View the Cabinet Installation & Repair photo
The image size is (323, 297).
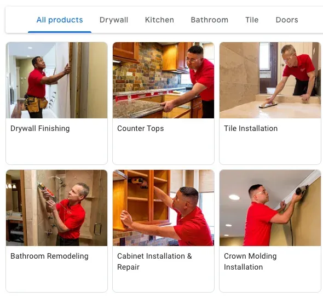click(163, 208)
